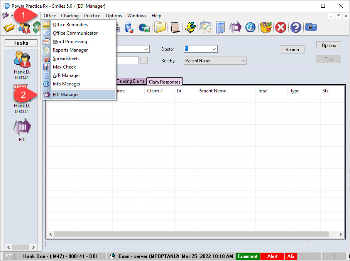Open the Help menu
The image size is (350, 261).
click(x=156, y=16)
